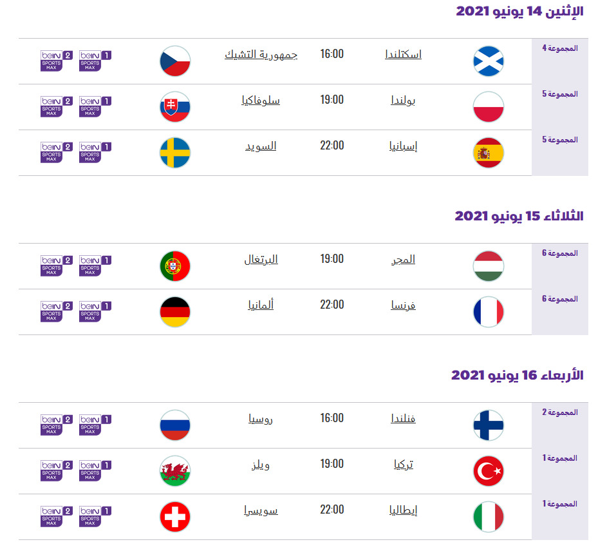The width and height of the screenshot is (607, 551).
Task: Click the Wales dragon flag icon
Action: pos(175,471)
